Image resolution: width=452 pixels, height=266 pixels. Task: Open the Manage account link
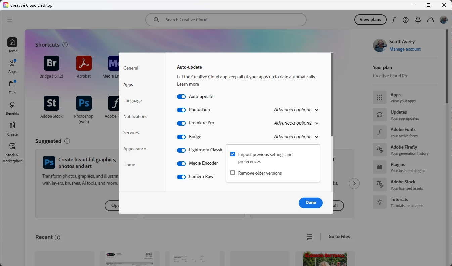tap(405, 49)
